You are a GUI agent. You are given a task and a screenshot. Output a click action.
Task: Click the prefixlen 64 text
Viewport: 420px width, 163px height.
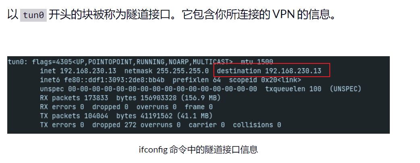(x=197, y=80)
